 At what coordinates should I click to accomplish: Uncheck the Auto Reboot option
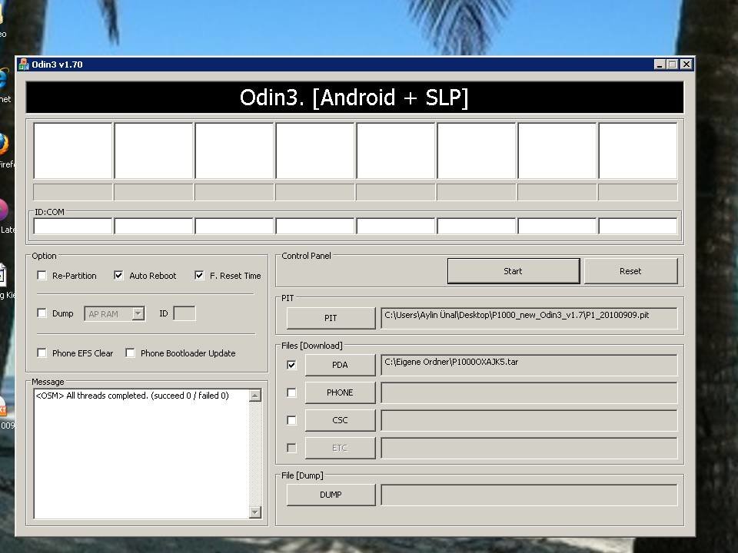click(118, 276)
